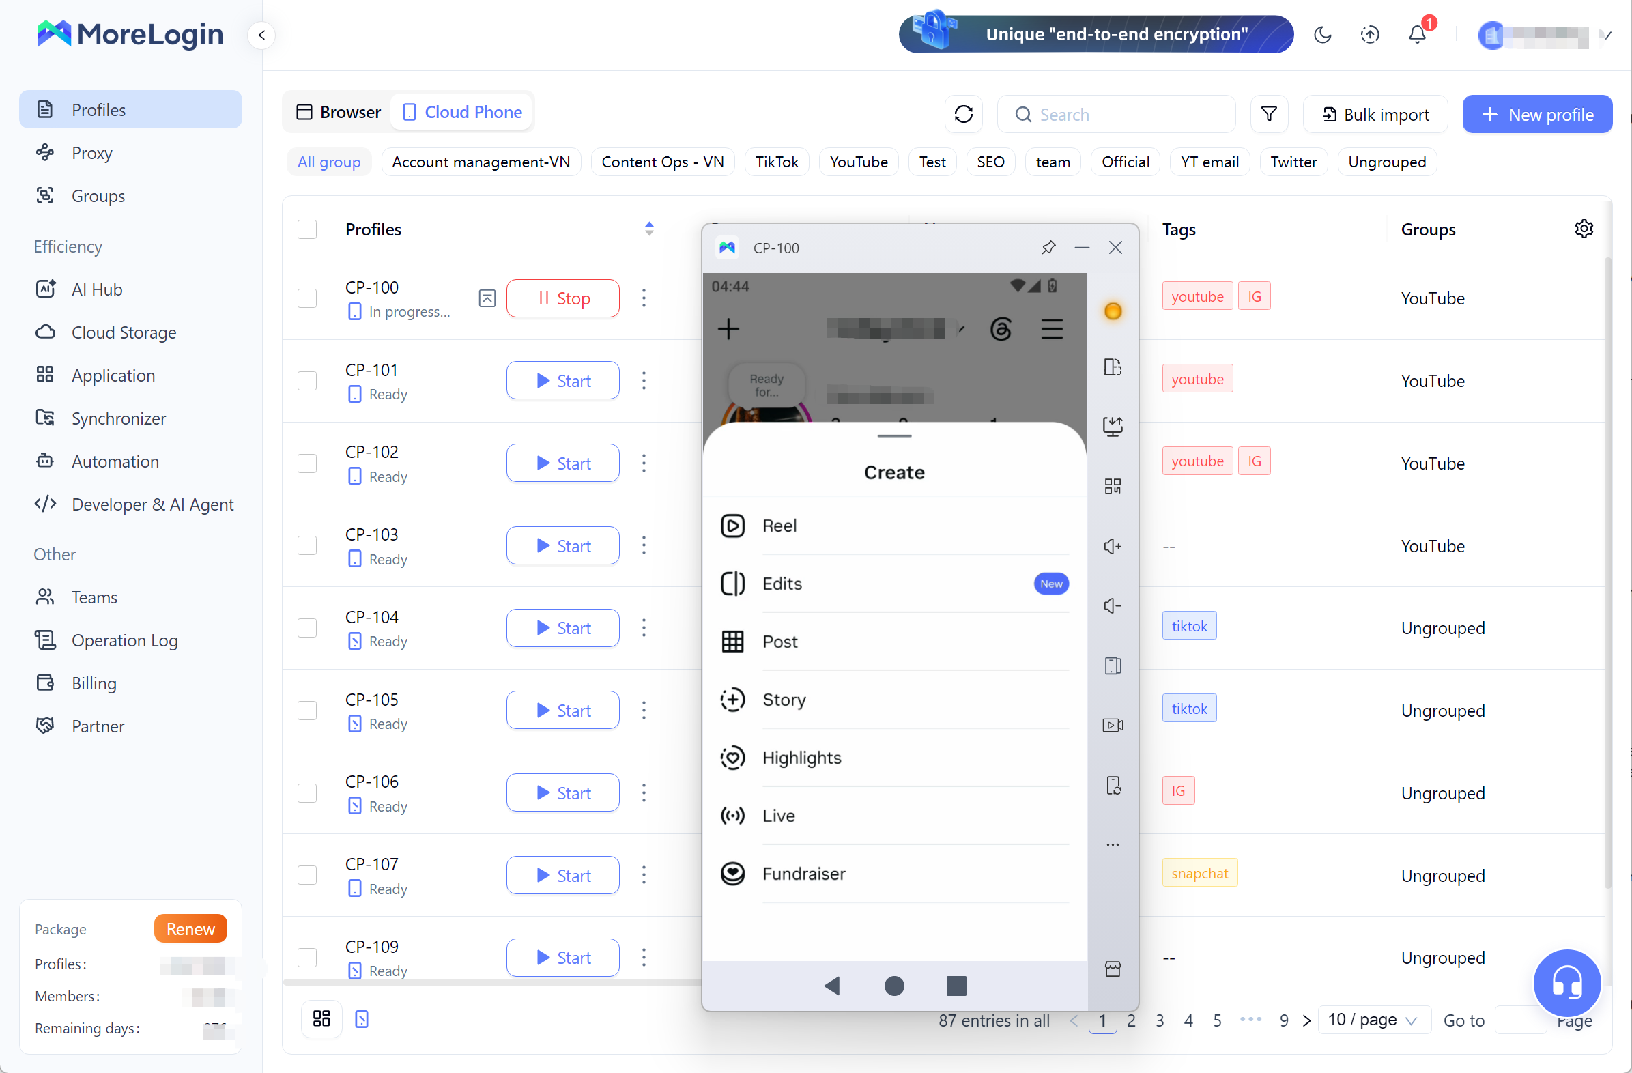This screenshot has width=1632, height=1073.
Task: Check the select-all Profiles header checkbox
Action: (x=307, y=229)
